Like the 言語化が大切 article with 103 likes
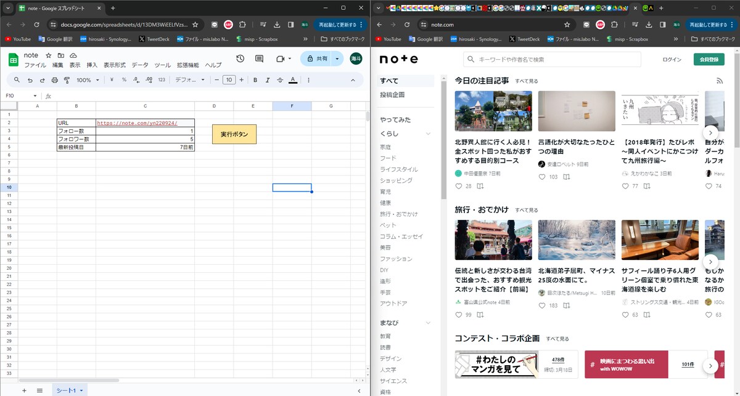Screen dimensions: 740x396 pos(542,177)
